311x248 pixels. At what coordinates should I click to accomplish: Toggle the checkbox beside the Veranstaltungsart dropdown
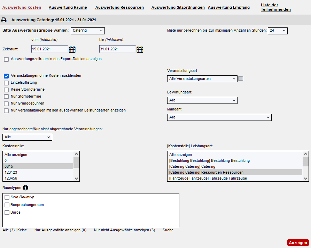pyautogui.click(x=241, y=78)
